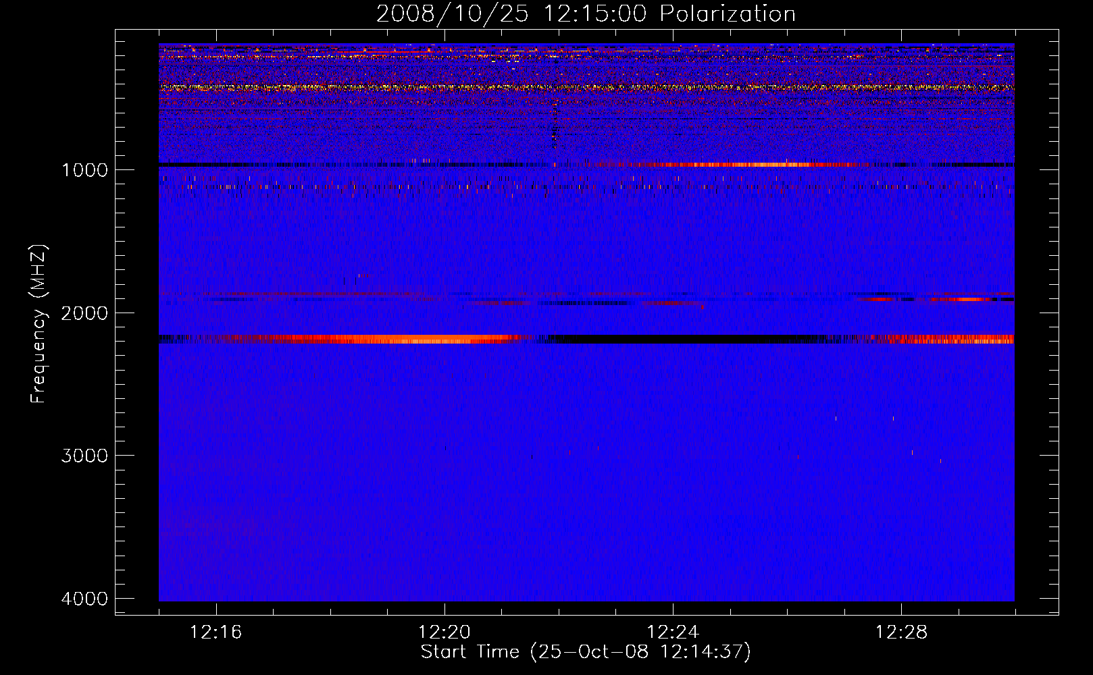Click the plot title "2008/10/25 12:15:00 Polarization"

tap(586, 13)
